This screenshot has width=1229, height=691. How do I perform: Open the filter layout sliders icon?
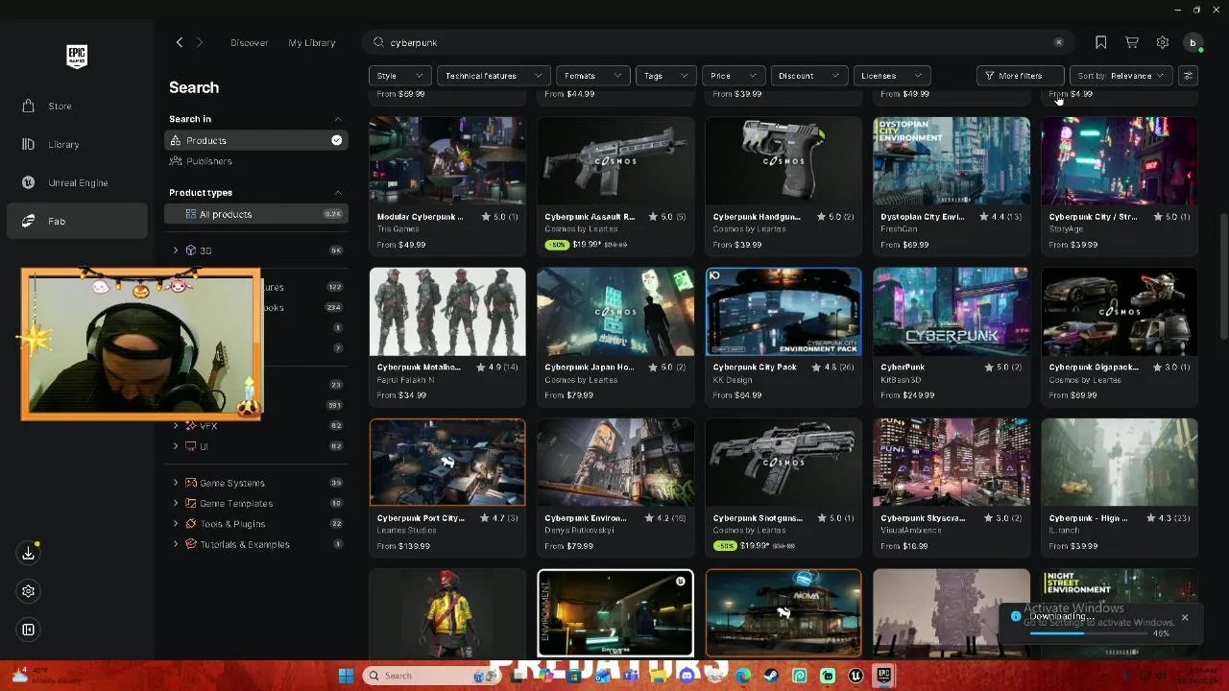coord(1188,76)
